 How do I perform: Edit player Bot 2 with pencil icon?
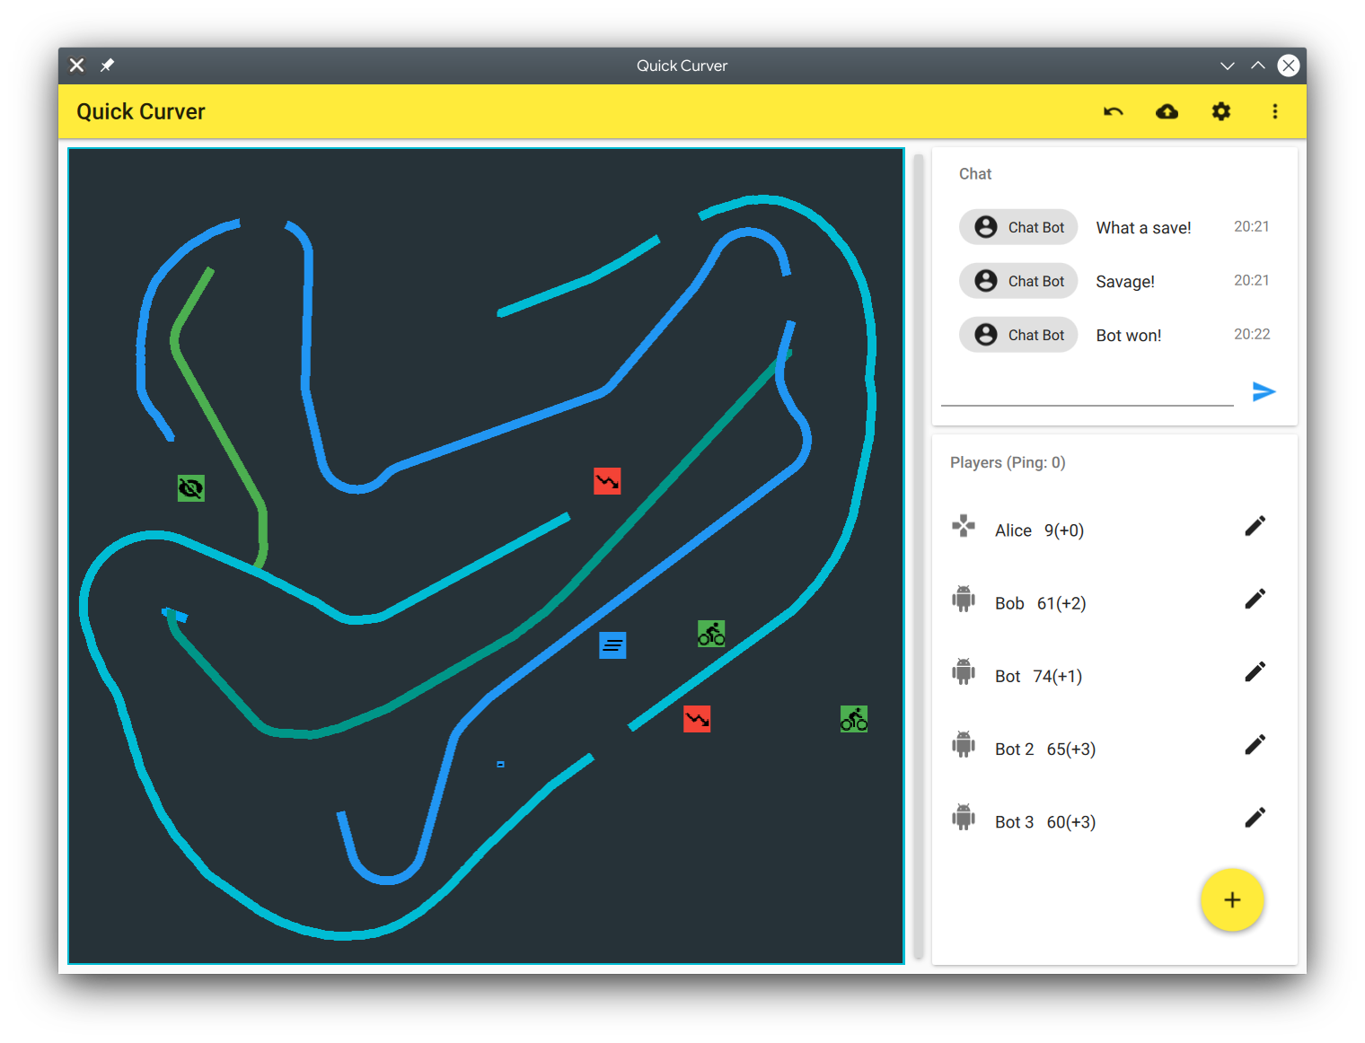[x=1255, y=744]
